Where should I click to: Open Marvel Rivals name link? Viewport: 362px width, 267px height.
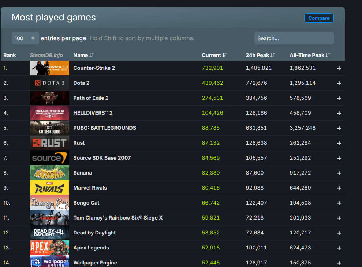point(90,188)
